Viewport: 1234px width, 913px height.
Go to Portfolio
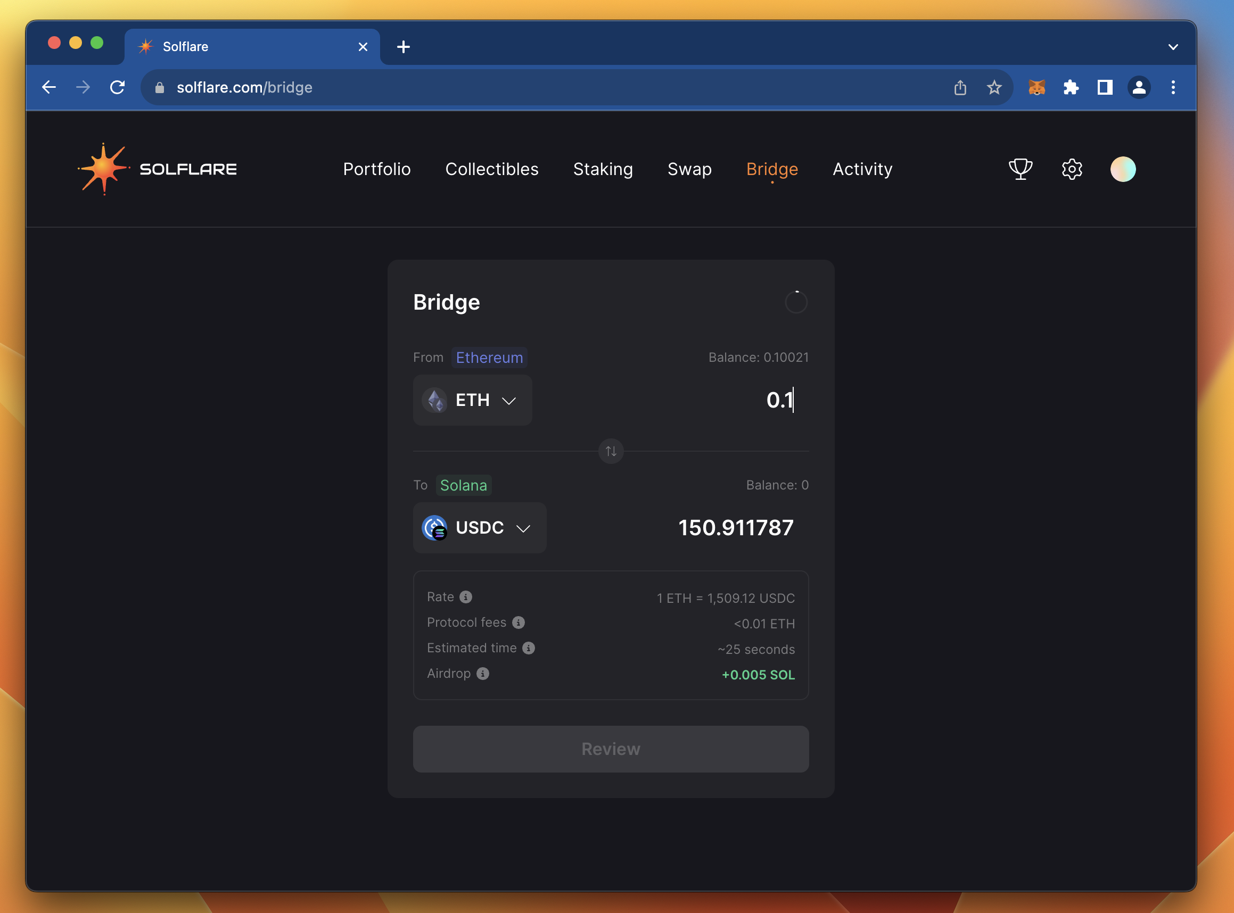click(377, 169)
